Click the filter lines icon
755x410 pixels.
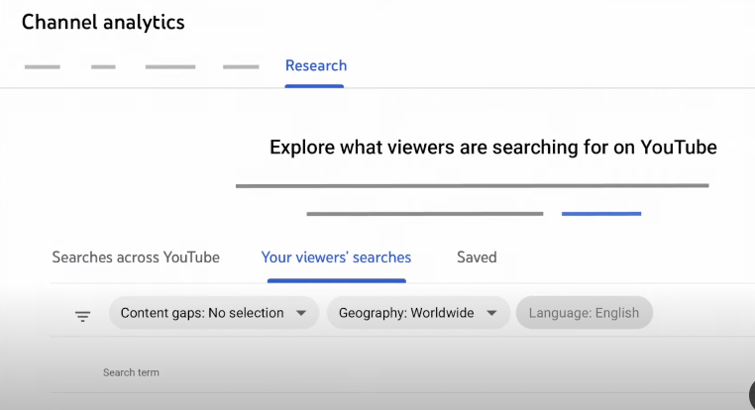(82, 316)
